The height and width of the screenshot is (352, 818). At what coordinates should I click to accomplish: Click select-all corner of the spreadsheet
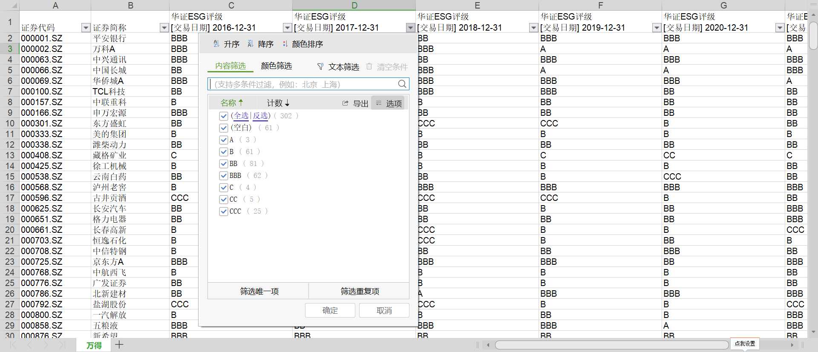pyautogui.click(x=10, y=5)
